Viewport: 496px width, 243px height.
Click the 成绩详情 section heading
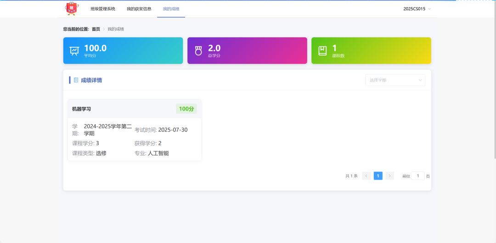(x=91, y=80)
